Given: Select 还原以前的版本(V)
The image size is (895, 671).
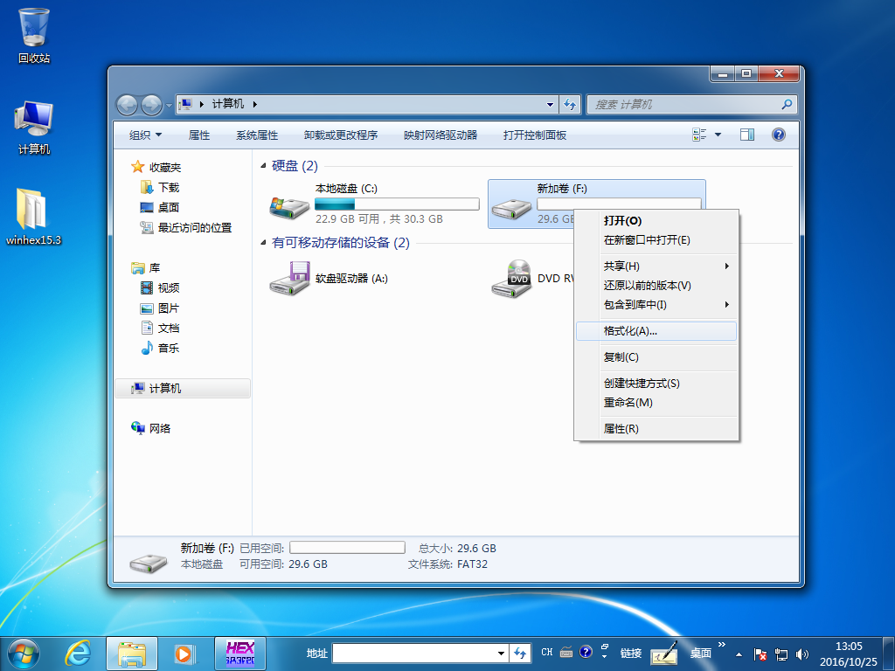Looking at the screenshot, I should 656,286.
